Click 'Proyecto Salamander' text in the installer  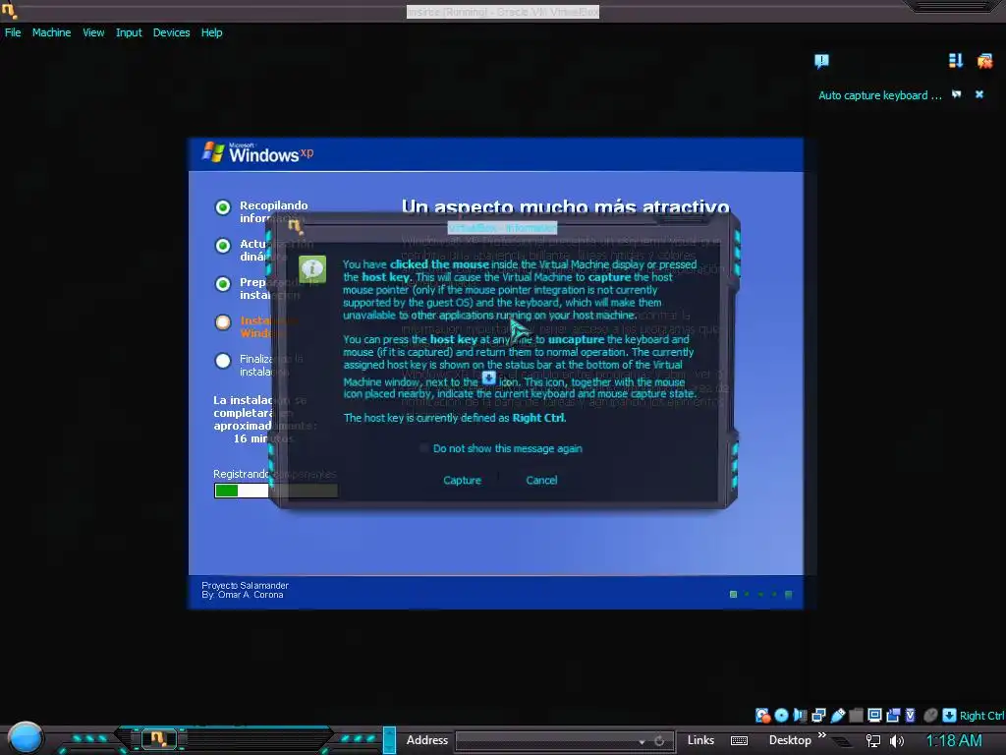pos(245,586)
